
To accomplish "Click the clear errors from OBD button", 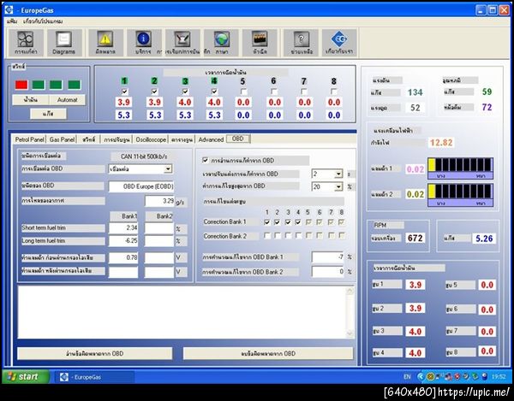I will pos(268,354).
